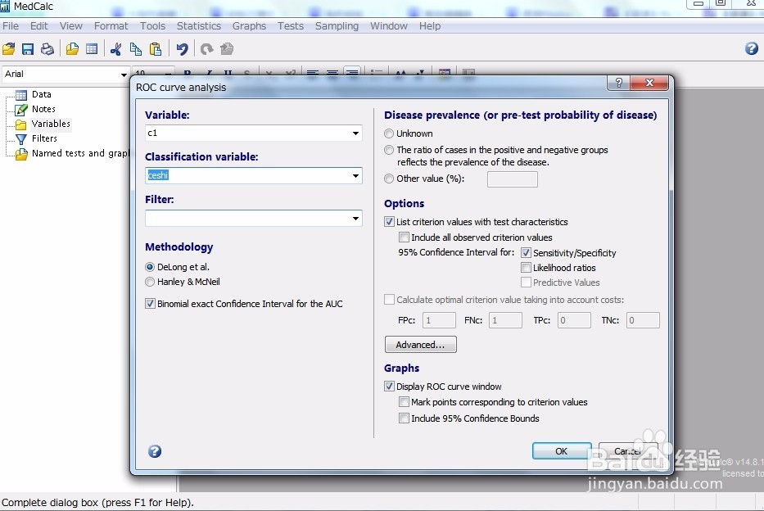Click the TNc cost input field

(643, 320)
